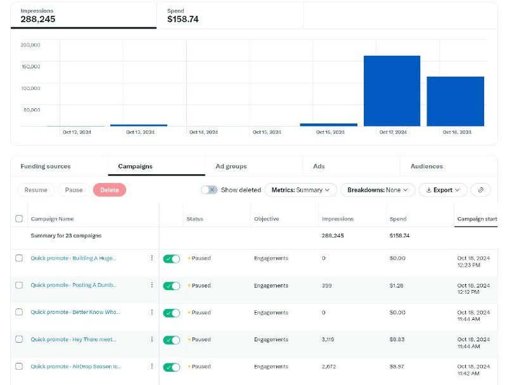This screenshot has width=507, height=385.
Task: Sort by Status column header
Action: (x=195, y=218)
